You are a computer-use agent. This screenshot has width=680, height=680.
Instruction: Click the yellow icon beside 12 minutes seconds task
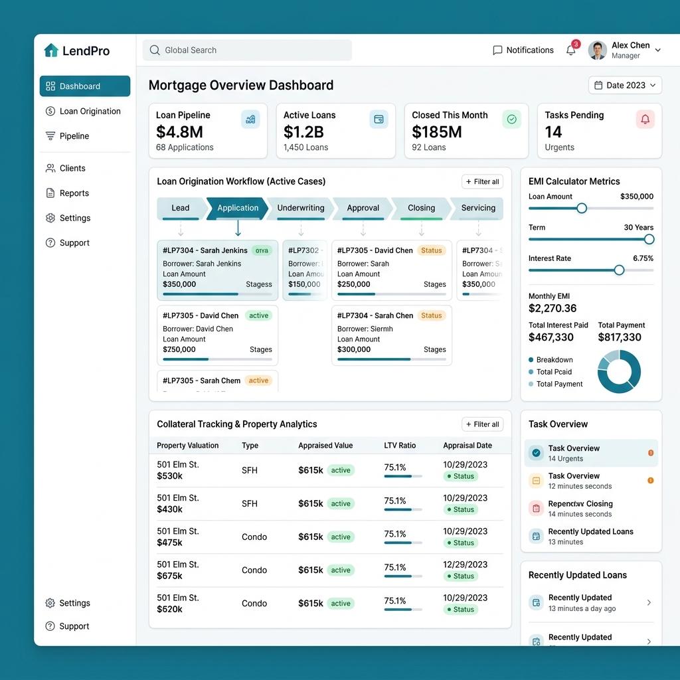(x=536, y=481)
